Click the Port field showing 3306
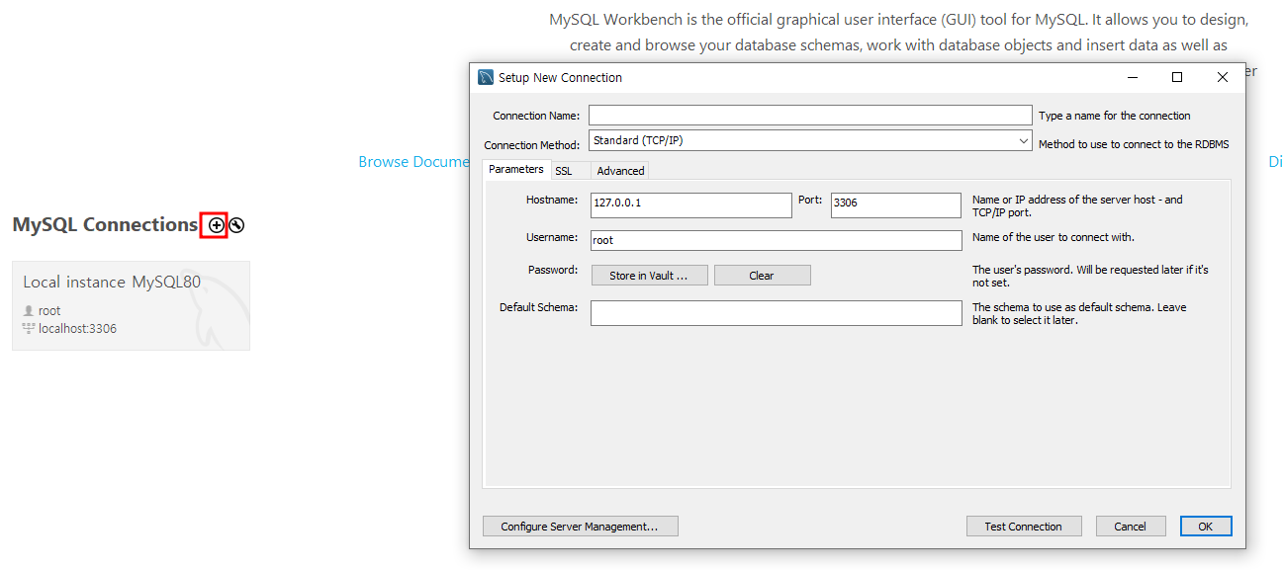The height and width of the screenshot is (570, 1283). coord(896,205)
